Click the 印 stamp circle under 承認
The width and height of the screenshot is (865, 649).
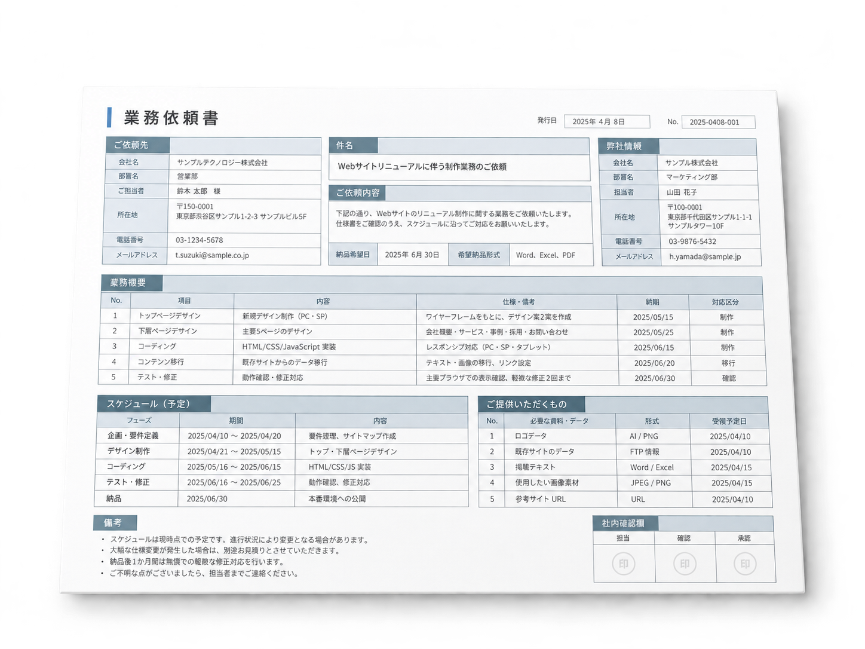tap(745, 564)
